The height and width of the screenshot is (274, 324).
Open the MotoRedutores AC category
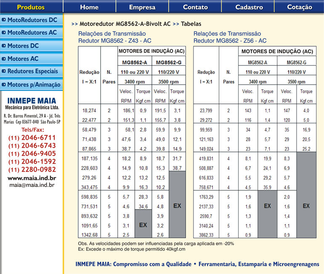[x=32, y=32]
